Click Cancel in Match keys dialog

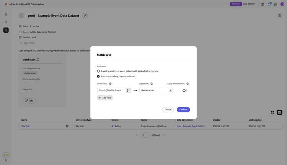coord(168,110)
